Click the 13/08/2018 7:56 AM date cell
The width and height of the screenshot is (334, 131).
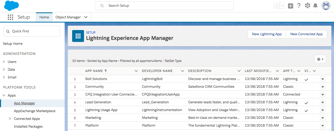(x=262, y=94)
